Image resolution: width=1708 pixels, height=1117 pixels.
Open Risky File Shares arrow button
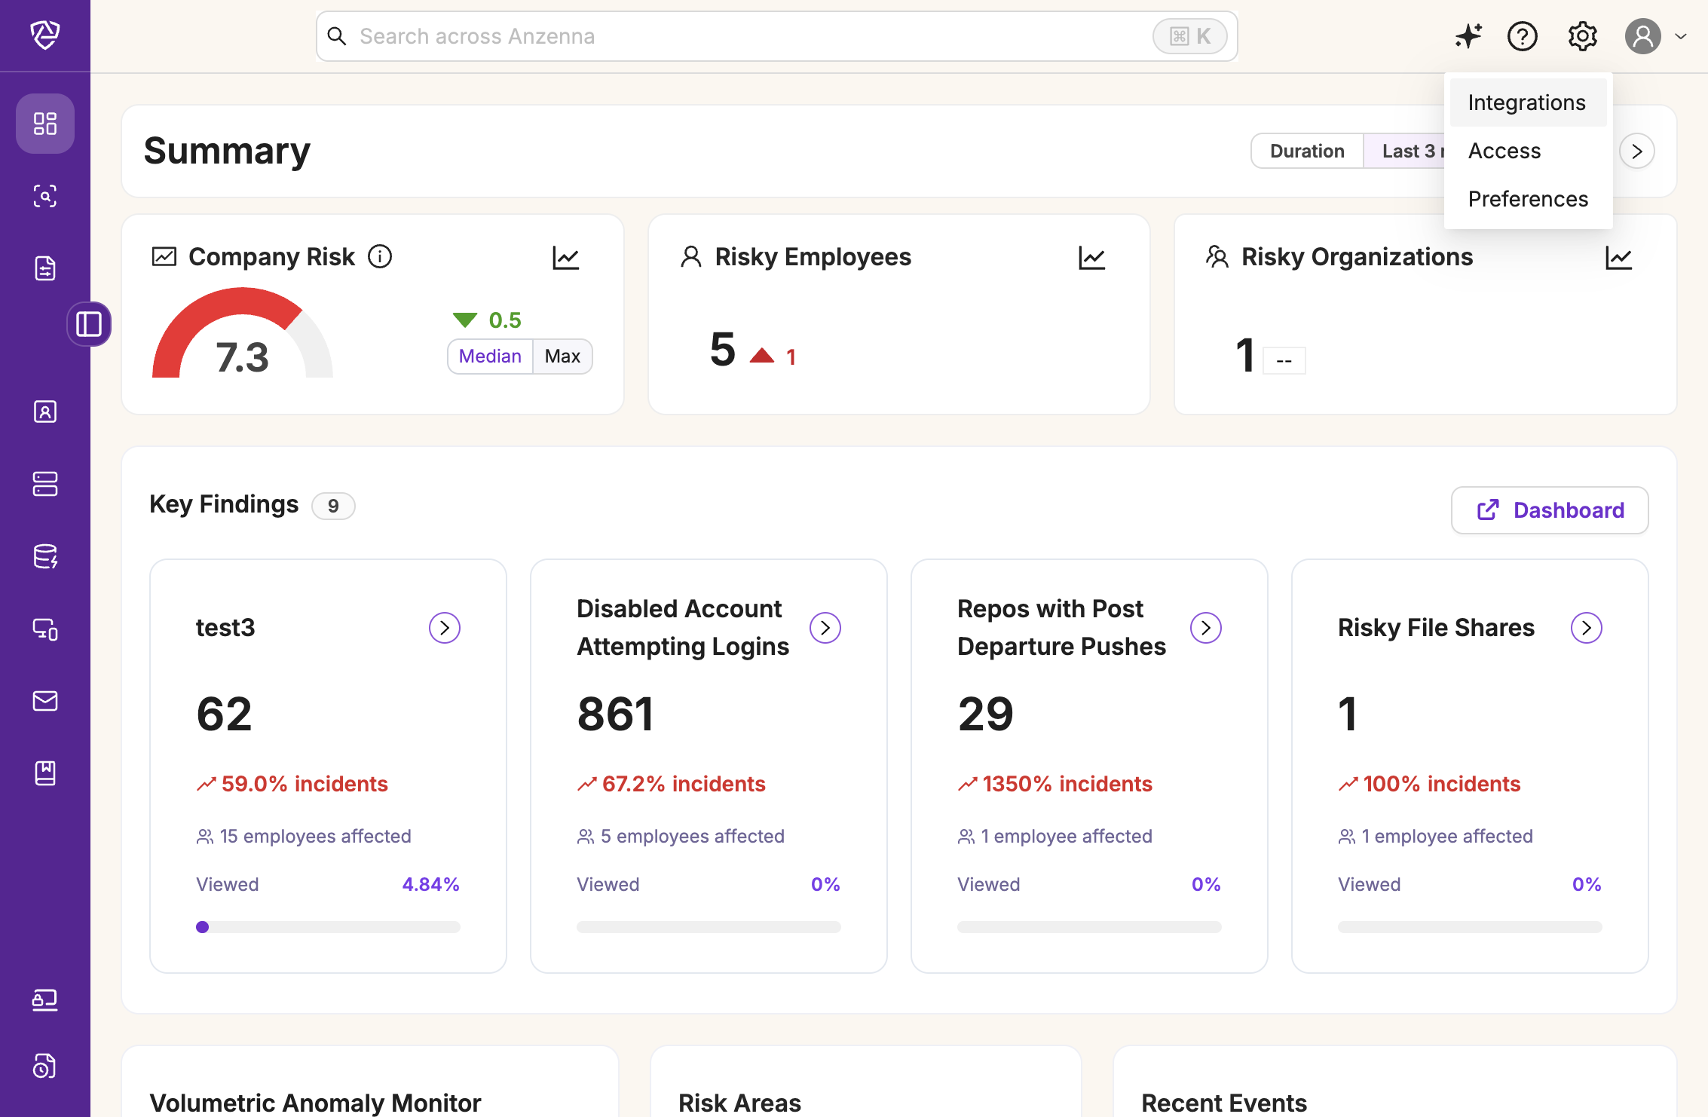click(x=1586, y=628)
